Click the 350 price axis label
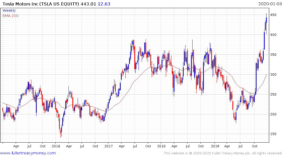Screen dimensions: 282x157 pos(273,54)
